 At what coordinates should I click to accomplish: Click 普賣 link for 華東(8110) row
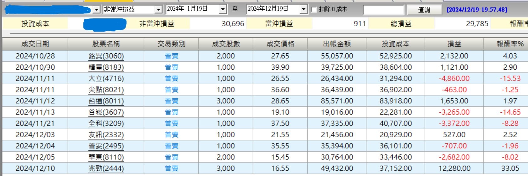click(x=171, y=157)
